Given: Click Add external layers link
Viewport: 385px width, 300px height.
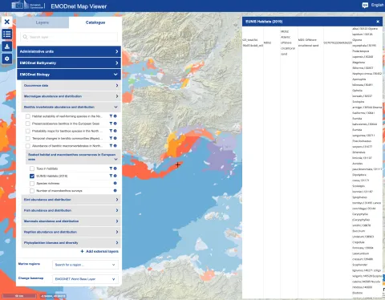Looking at the screenshot, I should click(x=99, y=251).
